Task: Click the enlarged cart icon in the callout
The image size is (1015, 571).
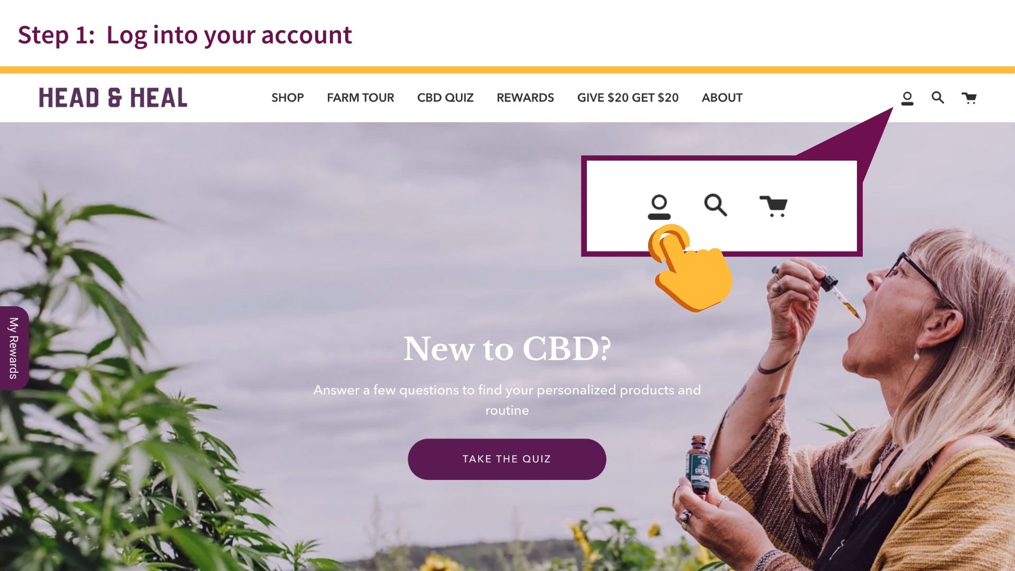Action: [774, 206]
